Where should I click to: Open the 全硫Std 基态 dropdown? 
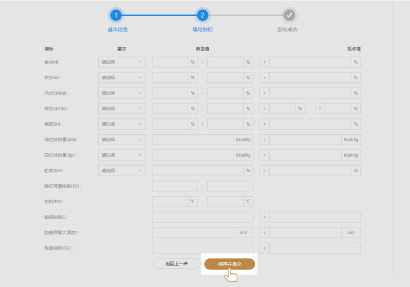pos(122,124)
